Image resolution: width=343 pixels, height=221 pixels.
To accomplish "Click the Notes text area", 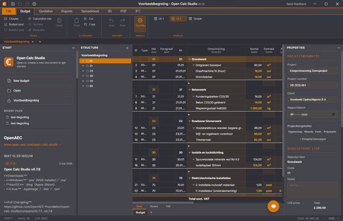I will coord(312,190).
